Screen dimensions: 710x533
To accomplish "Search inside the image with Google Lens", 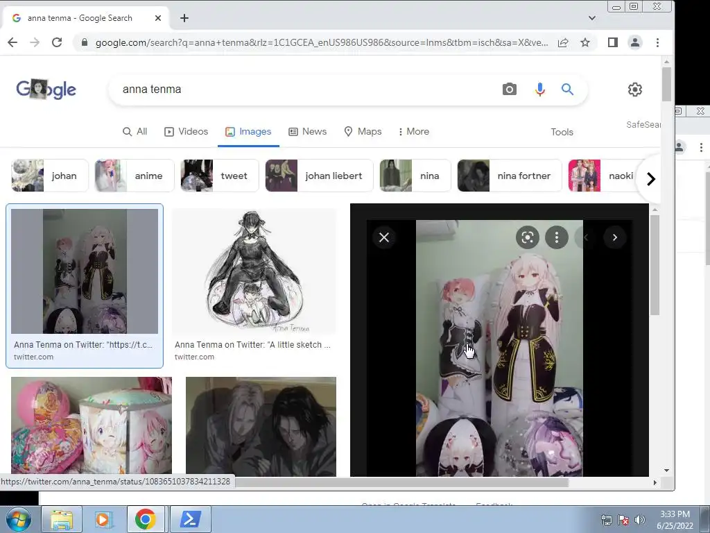I will [527, 237].
